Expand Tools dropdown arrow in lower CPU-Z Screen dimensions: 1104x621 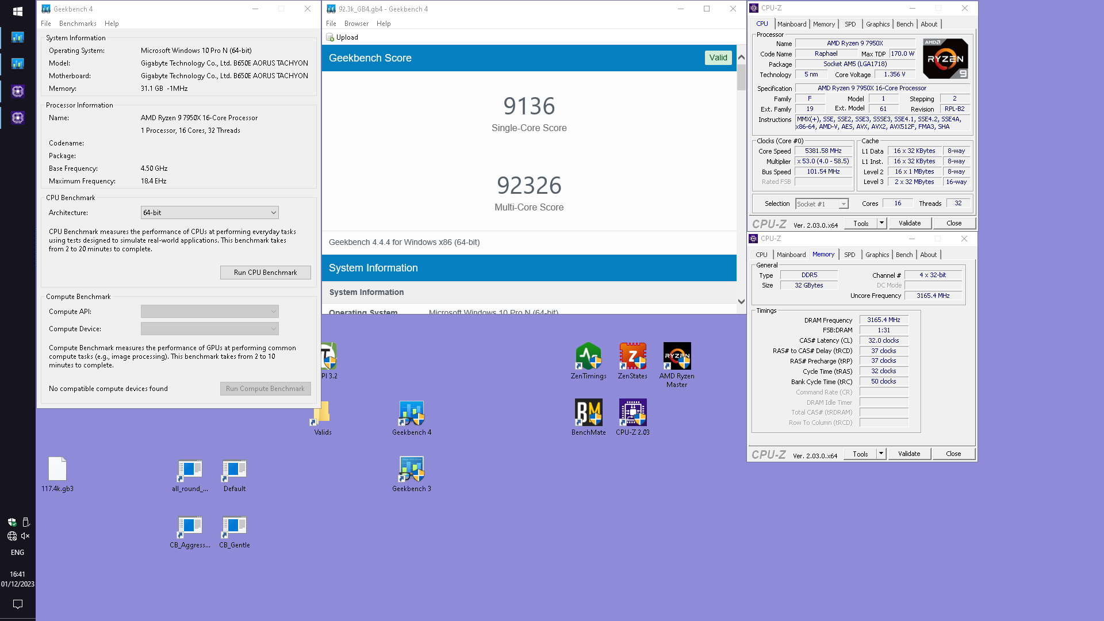pos(881,454)
